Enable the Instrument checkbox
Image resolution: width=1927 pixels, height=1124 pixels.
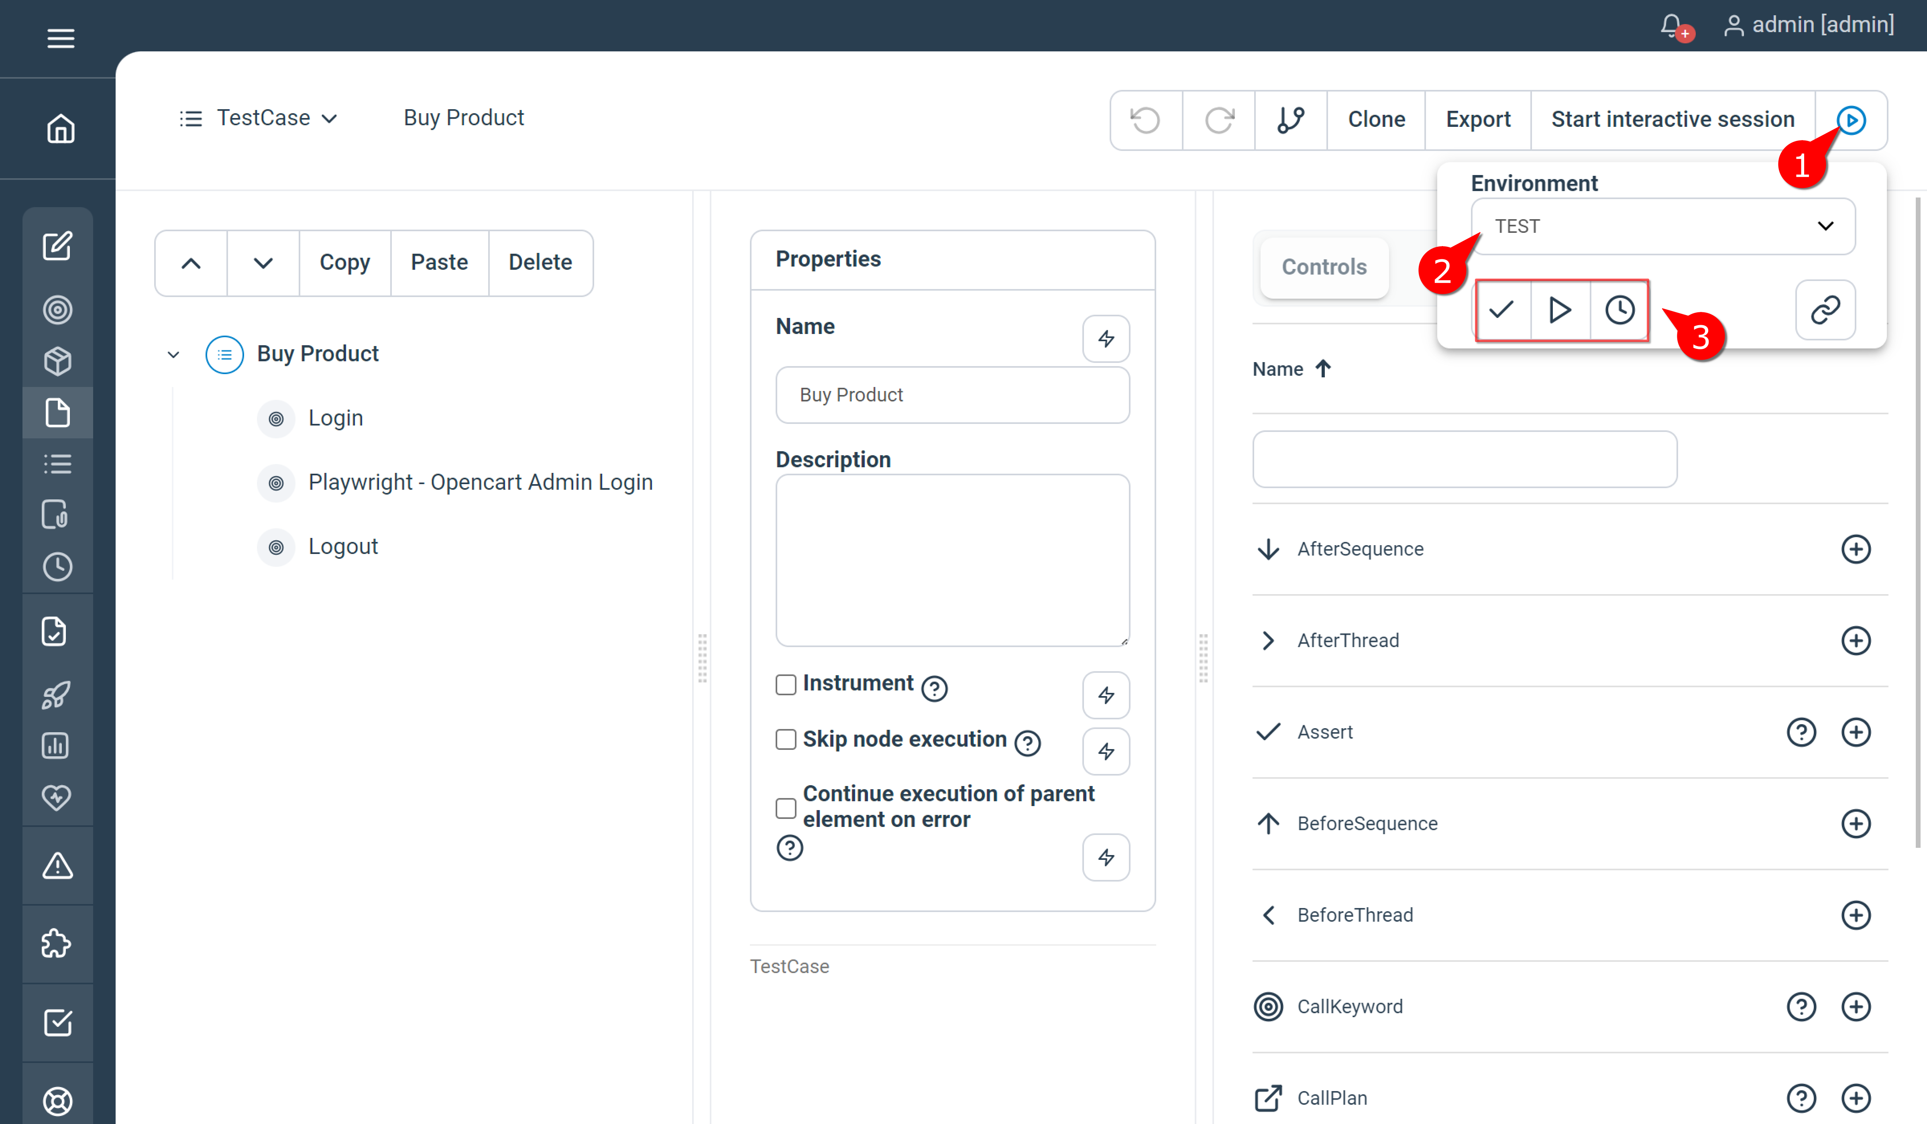[786, 685]
